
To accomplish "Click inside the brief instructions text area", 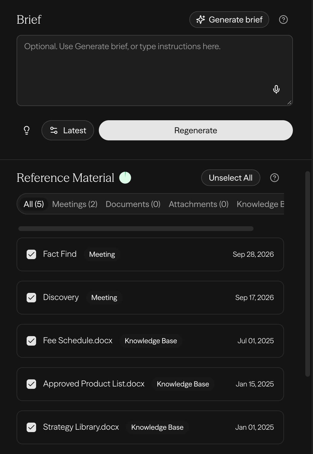I will 155,70.
